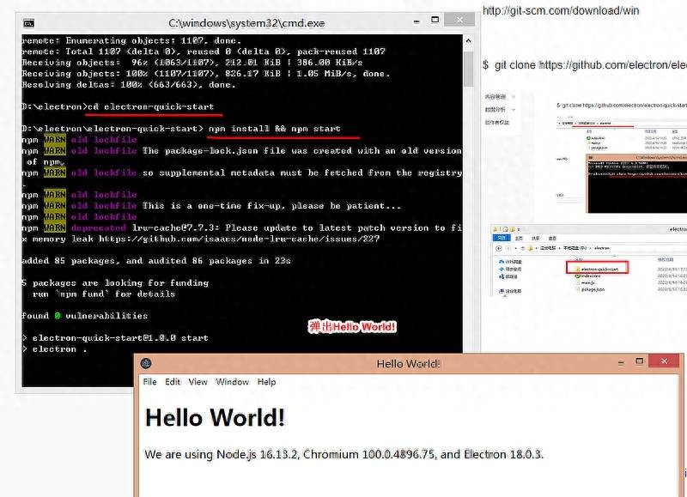The height and width of the screenshot is (497, 687).
Task: Click the 'We are using Node.js 16.13.2' sentence
Action: (344, 455)
